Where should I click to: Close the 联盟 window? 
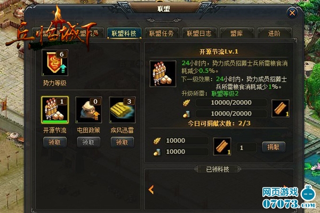coord(292,13)
